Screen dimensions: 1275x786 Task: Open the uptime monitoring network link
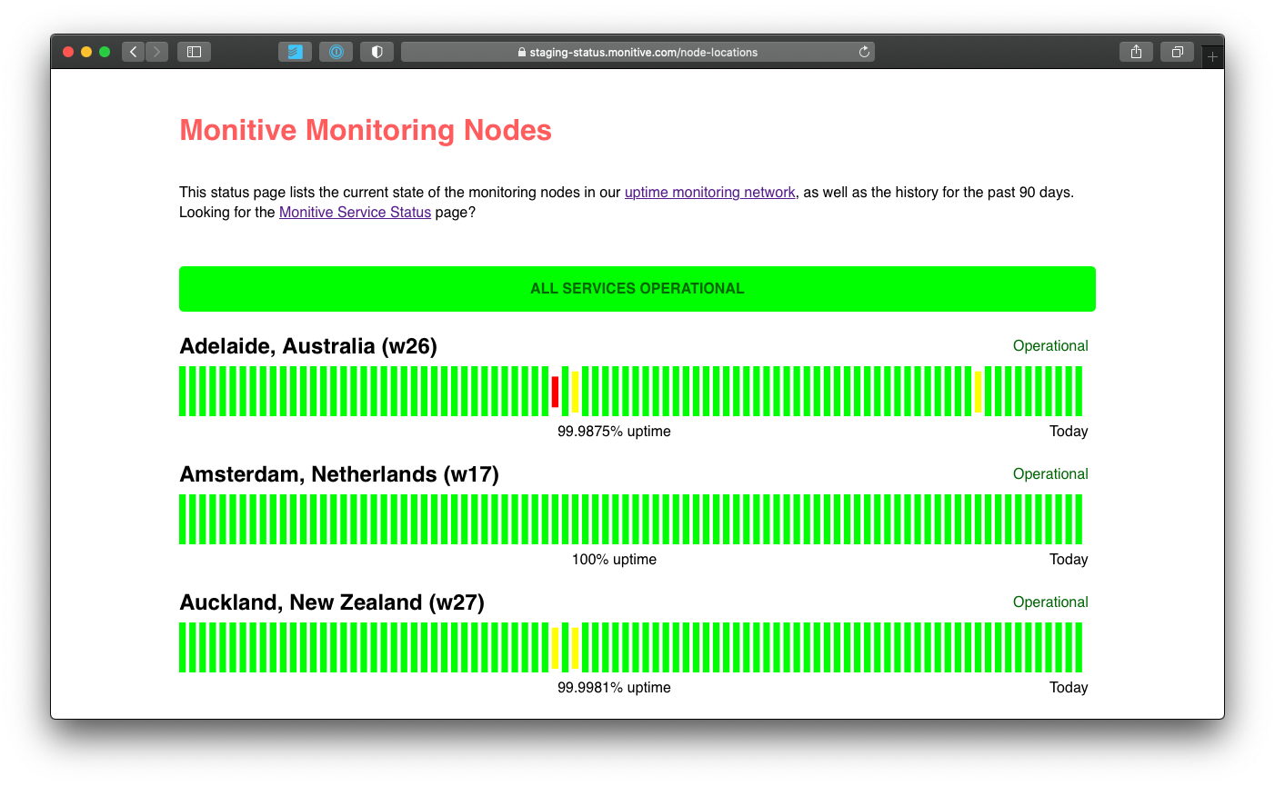click(709, 192)
